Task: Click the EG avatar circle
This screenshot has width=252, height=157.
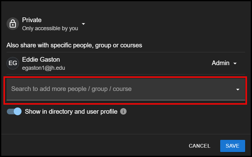Action: tap(13, 63)
